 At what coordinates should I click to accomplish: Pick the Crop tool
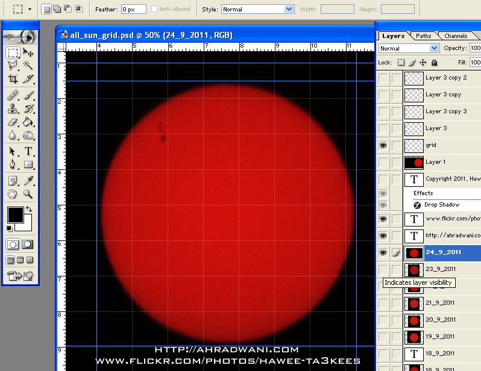click(x=13, y=79)
